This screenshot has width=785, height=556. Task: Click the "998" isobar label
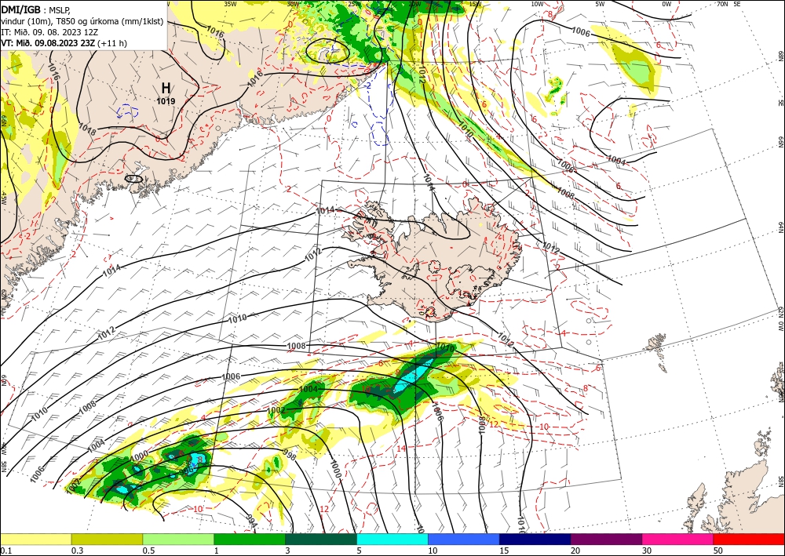point(290,453)
